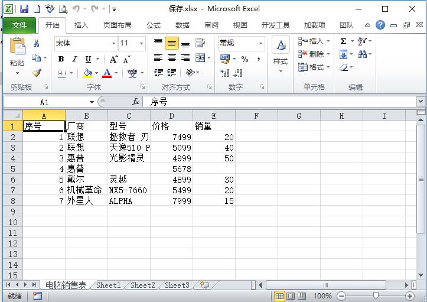
Task: Open font dialog launcher in 字体 group
Action: point(143,87)
